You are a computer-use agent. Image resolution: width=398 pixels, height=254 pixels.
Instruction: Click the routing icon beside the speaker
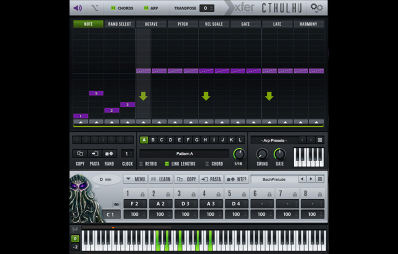(95, 8)
